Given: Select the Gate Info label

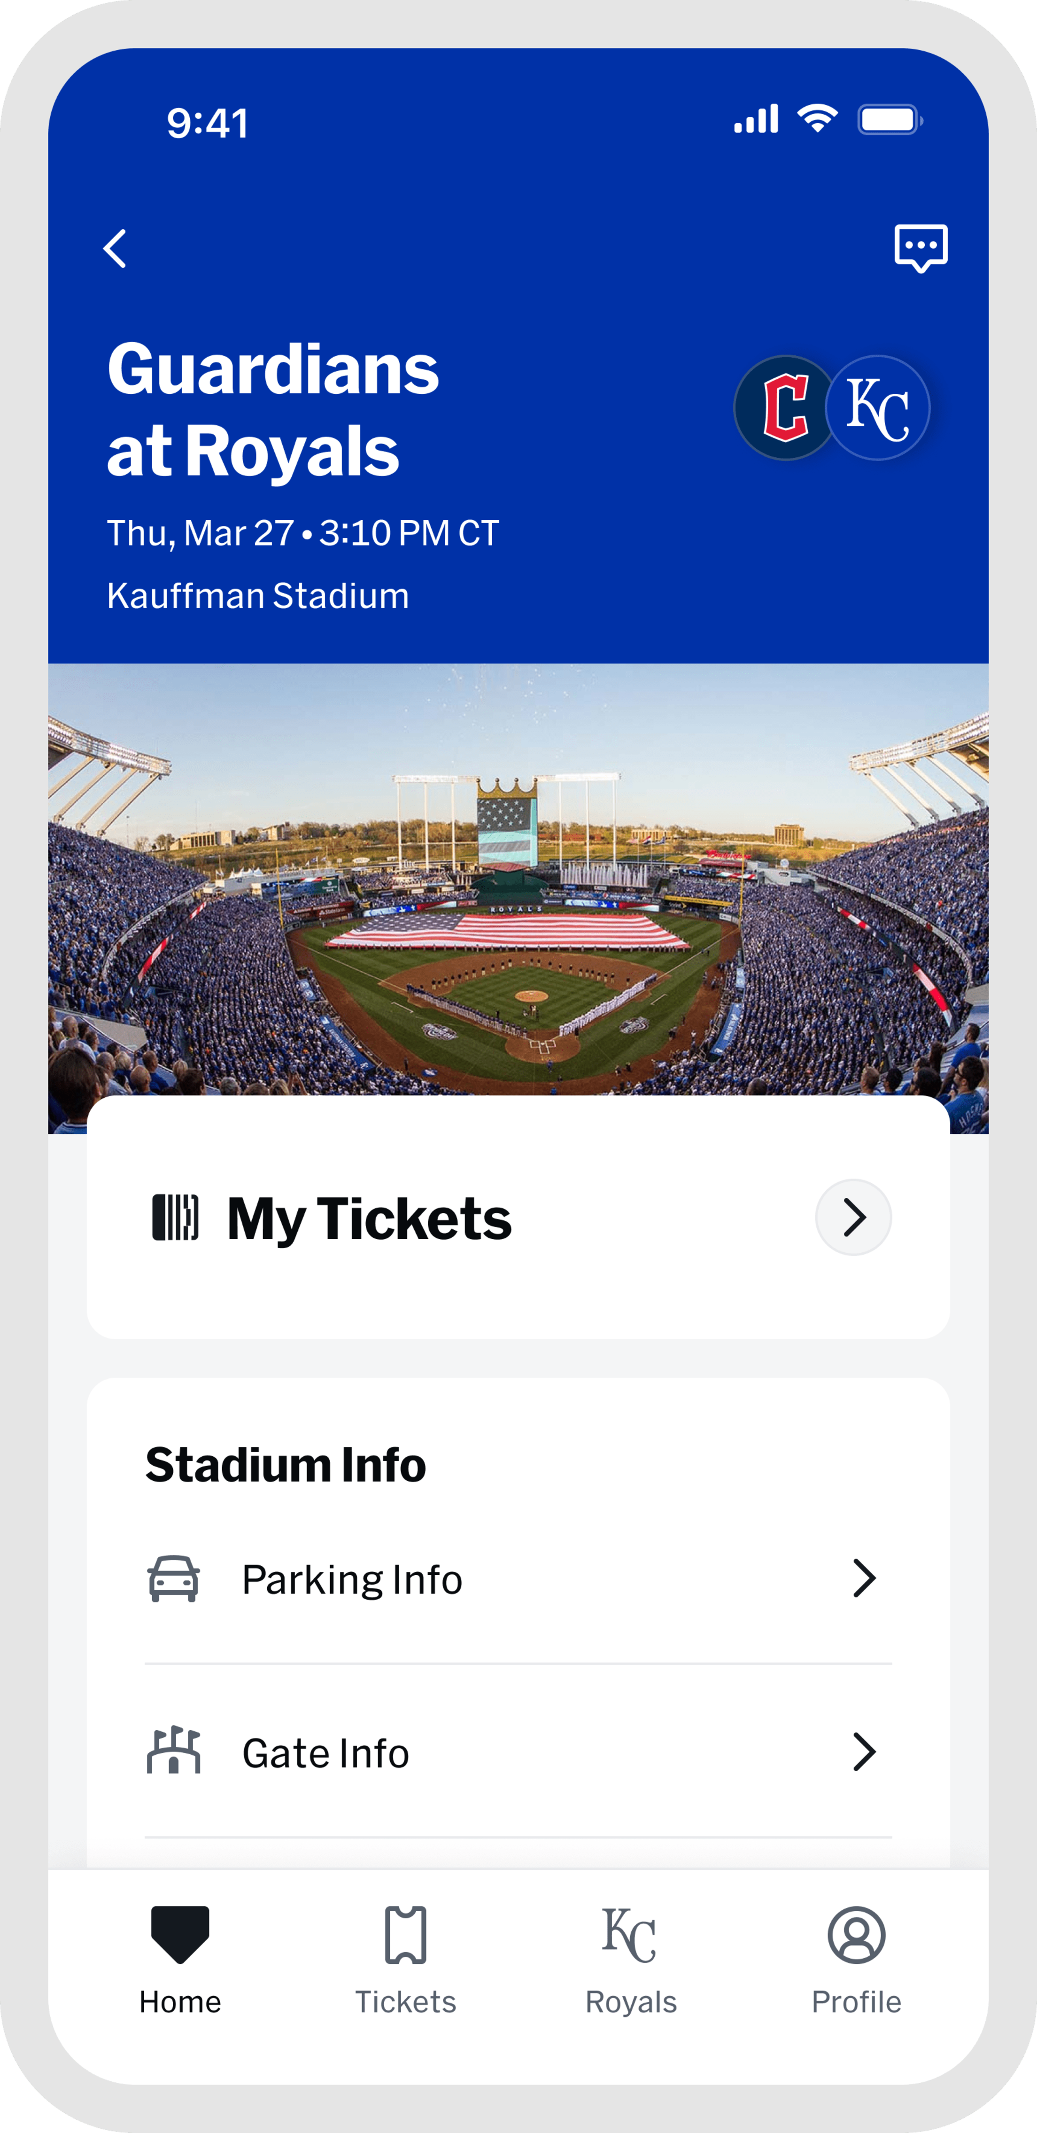Looking at the screenshot, I should [325, 1753].
